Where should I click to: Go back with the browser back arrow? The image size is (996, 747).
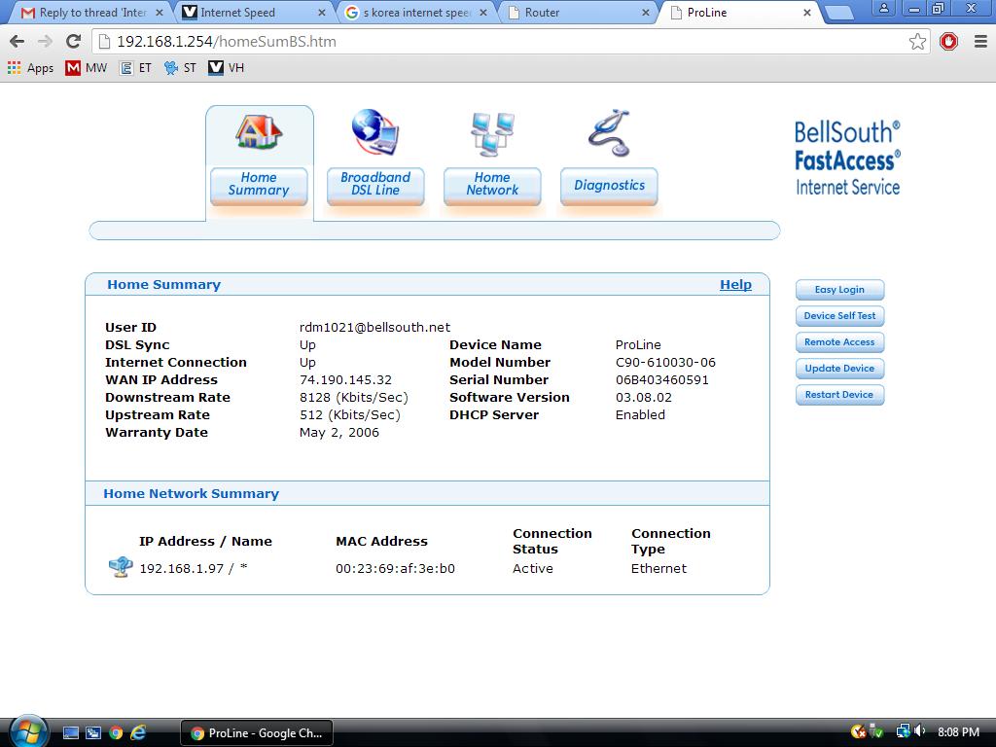18,41
